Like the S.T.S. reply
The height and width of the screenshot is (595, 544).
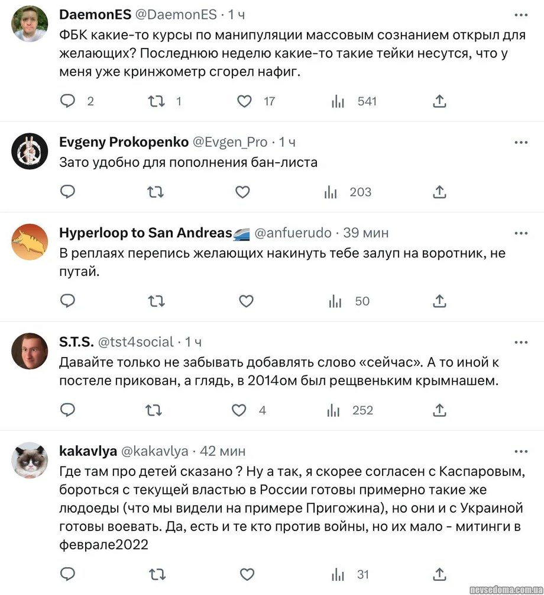coord(239,410)
